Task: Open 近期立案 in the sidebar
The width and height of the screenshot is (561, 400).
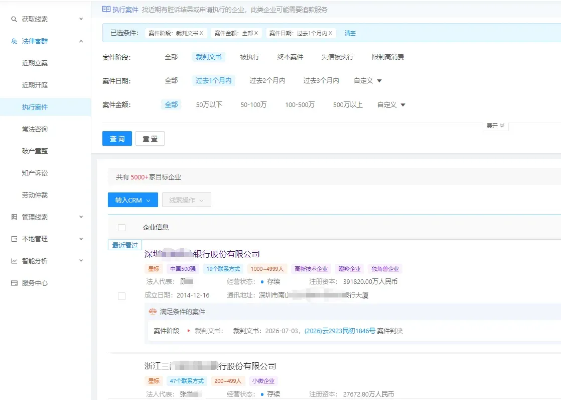Action: point(35,63)
